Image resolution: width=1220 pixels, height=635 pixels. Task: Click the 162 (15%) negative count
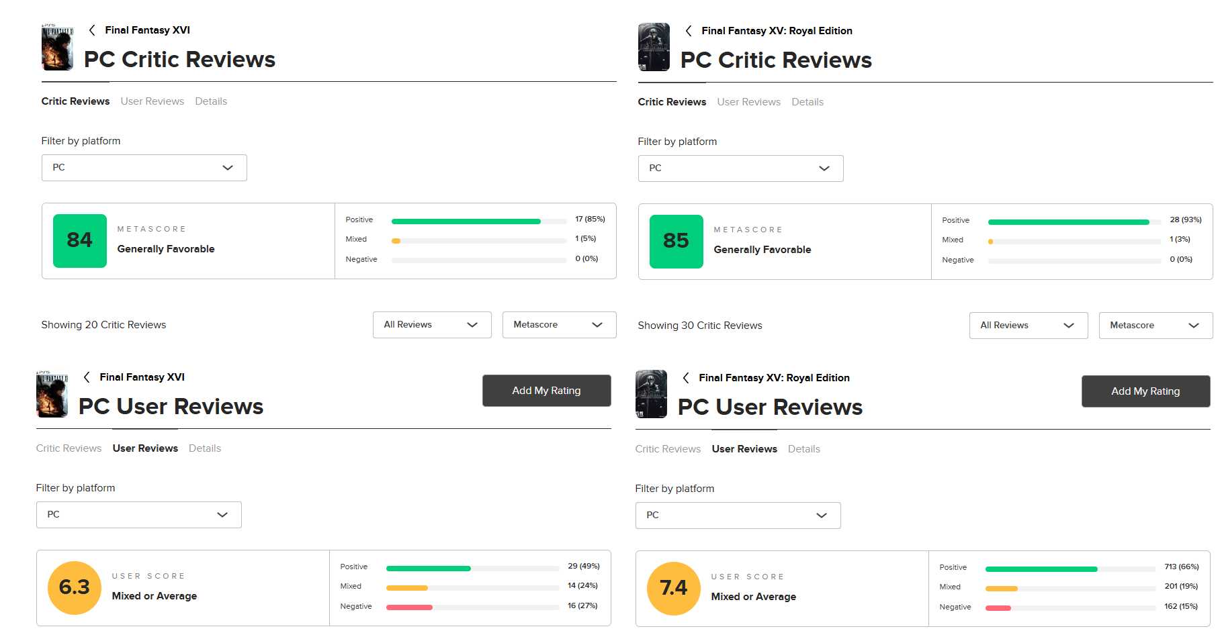1181,606
